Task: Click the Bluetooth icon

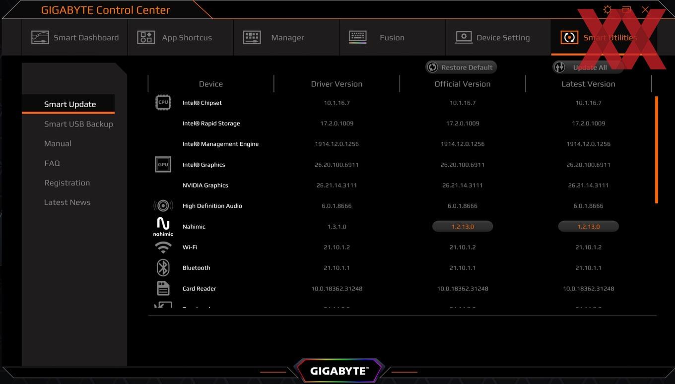Action: coord(163,267)
